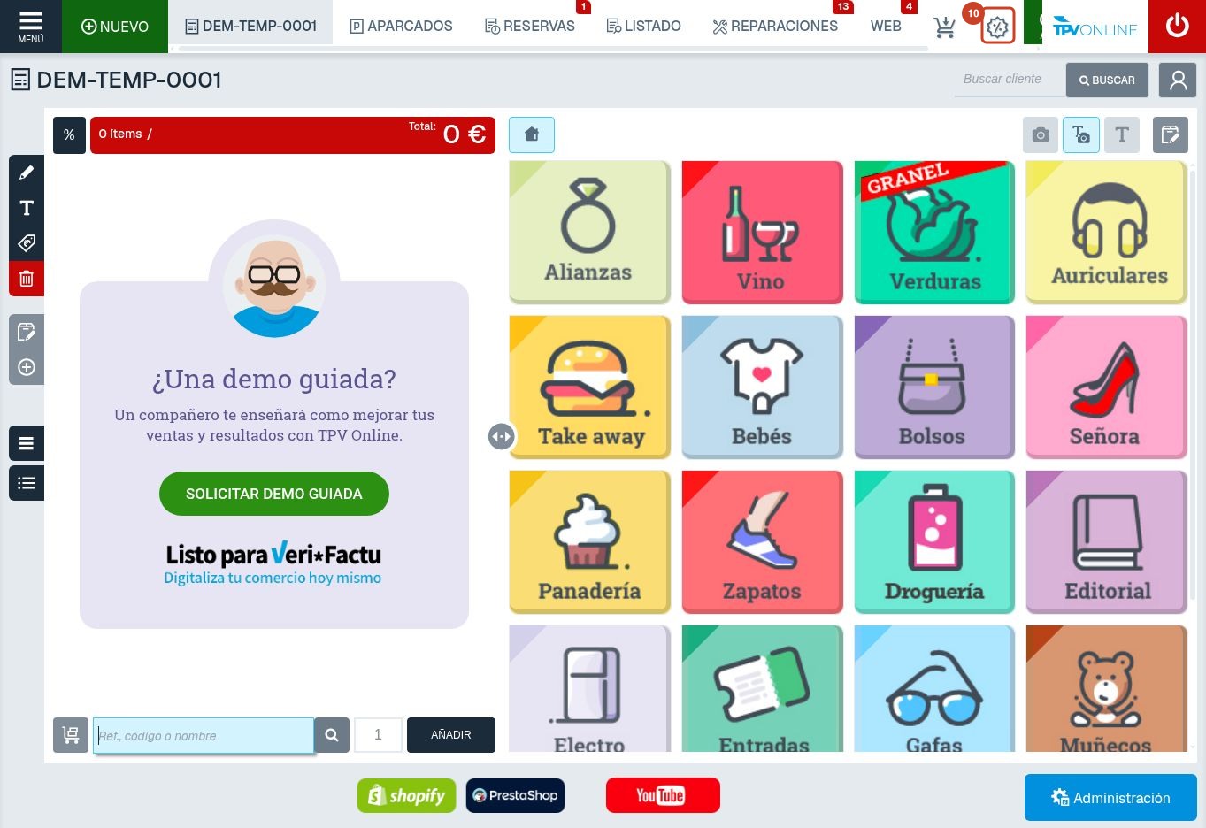Toggle text-only category view

[1122, 134]
